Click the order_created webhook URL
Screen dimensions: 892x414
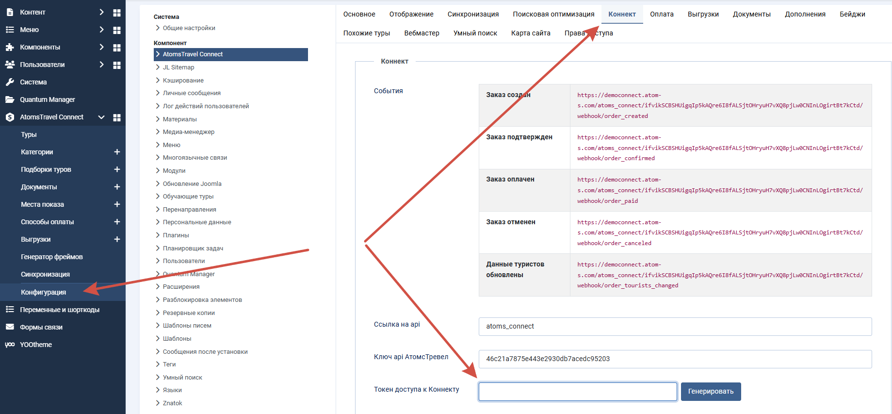click(720, 106)
